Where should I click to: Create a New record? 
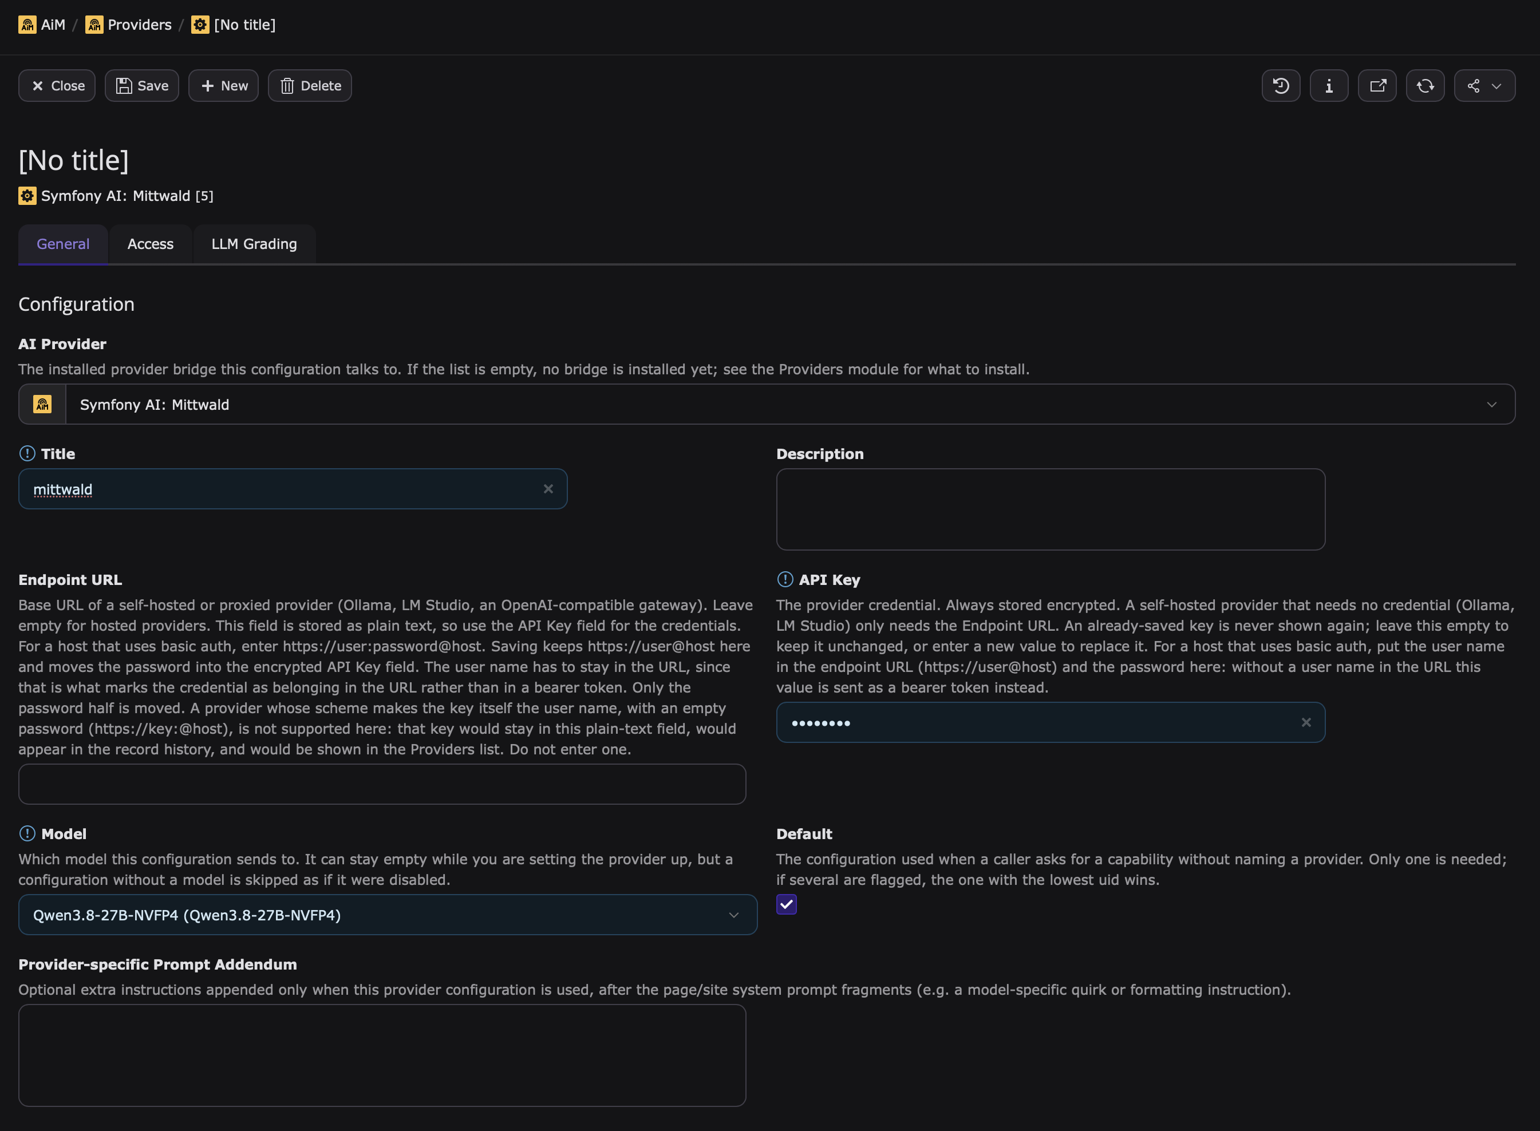pyautogui.click(x=223, y=86)
